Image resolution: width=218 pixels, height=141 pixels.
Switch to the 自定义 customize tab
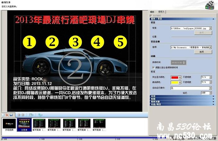(x=161, y=12)
